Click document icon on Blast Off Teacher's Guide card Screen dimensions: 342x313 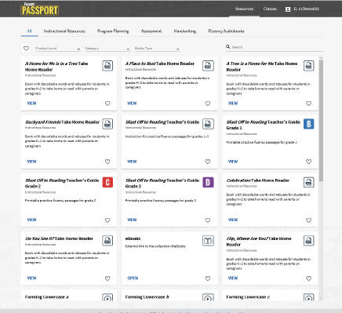tap(208, 124)
